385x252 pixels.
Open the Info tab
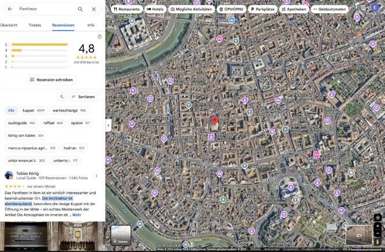(91, 25)
